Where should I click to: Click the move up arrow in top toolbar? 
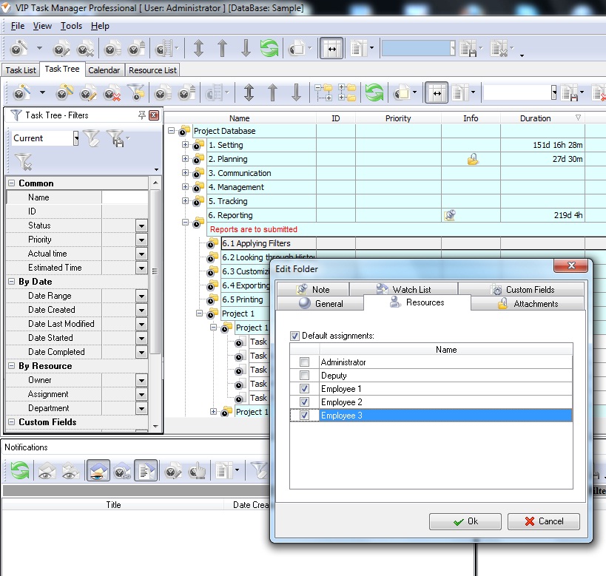222,49
